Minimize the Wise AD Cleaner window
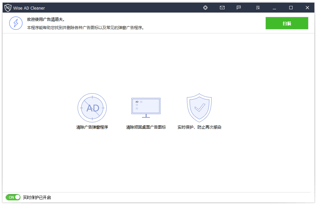 (x=274, y=8)
